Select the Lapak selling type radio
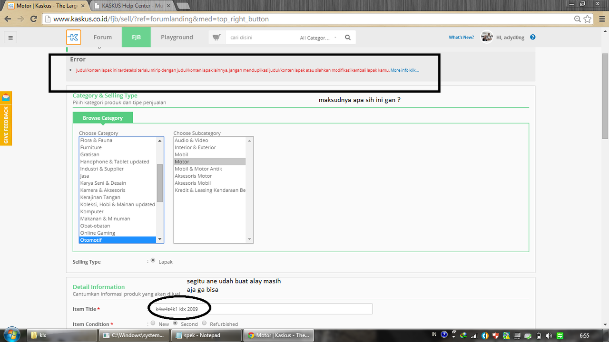This screenshot has height=342, width=609. tap(153, 260)
